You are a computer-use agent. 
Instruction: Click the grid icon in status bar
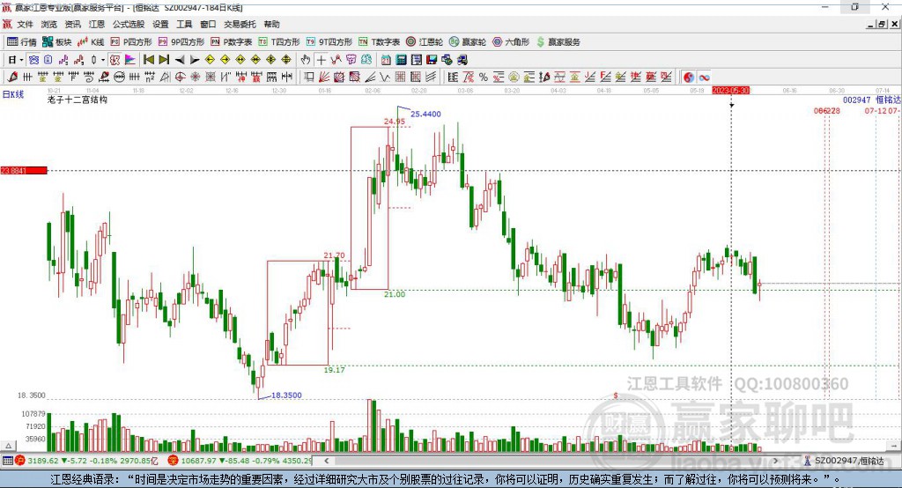click(7, 461)
